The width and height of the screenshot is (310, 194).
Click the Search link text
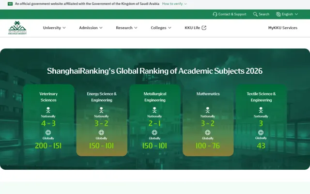coord(264,14)
